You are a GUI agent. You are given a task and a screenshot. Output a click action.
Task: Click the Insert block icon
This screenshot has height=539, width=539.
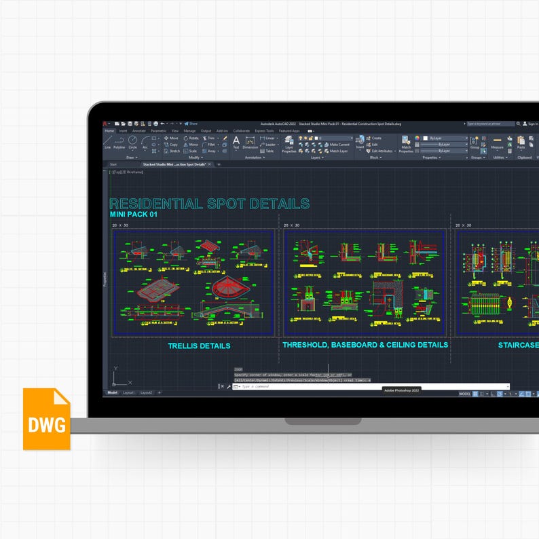click(x=360, y=141)
